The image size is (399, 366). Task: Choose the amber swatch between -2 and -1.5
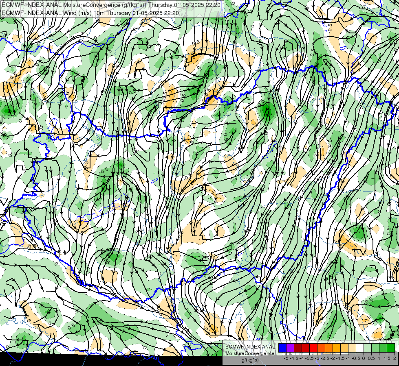(337, 348)
